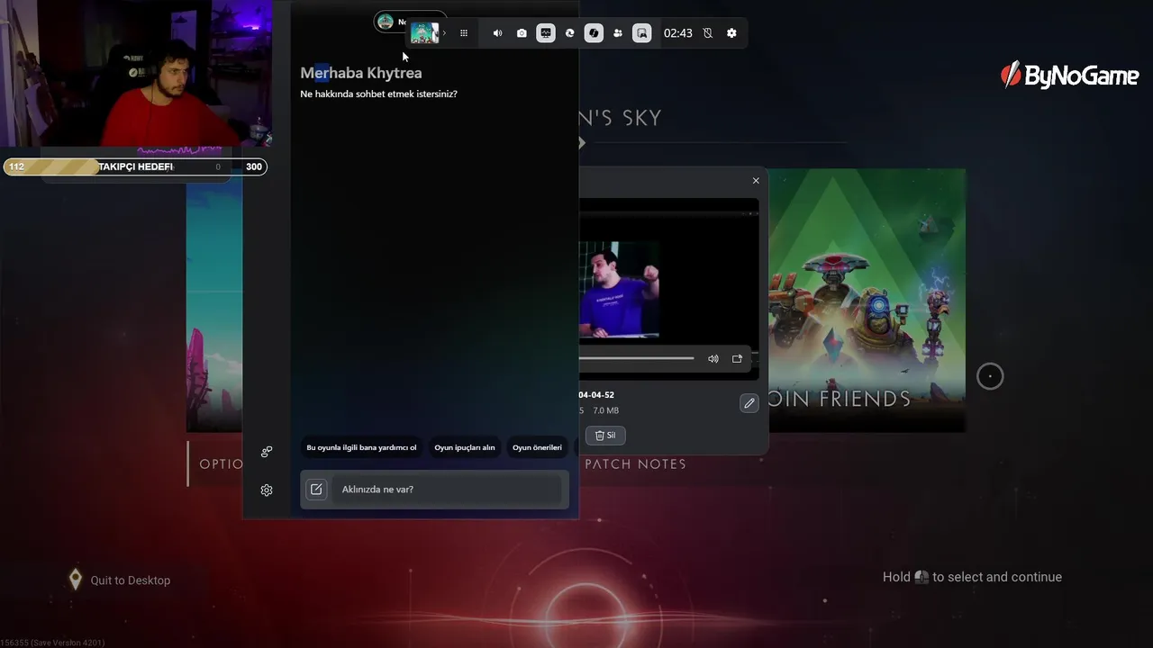Select 'Oyun ipuçları alın' suggestion

465,447
